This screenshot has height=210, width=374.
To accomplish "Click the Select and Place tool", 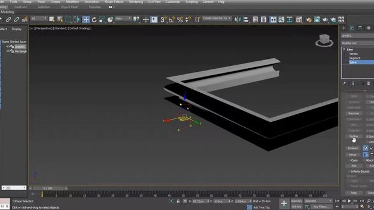I will coord(110,19).
